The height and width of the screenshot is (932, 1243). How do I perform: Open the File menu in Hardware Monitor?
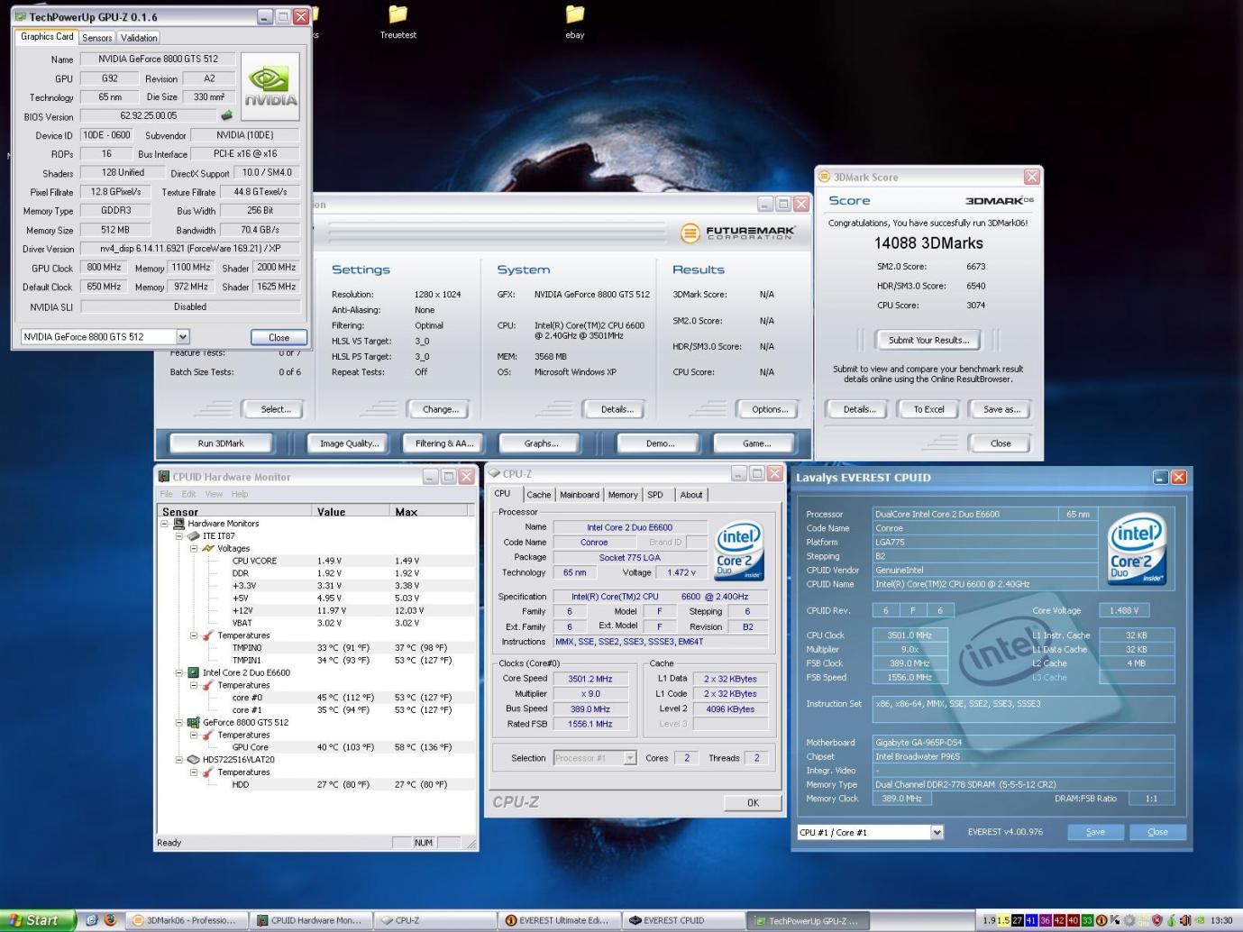(166, 494)
